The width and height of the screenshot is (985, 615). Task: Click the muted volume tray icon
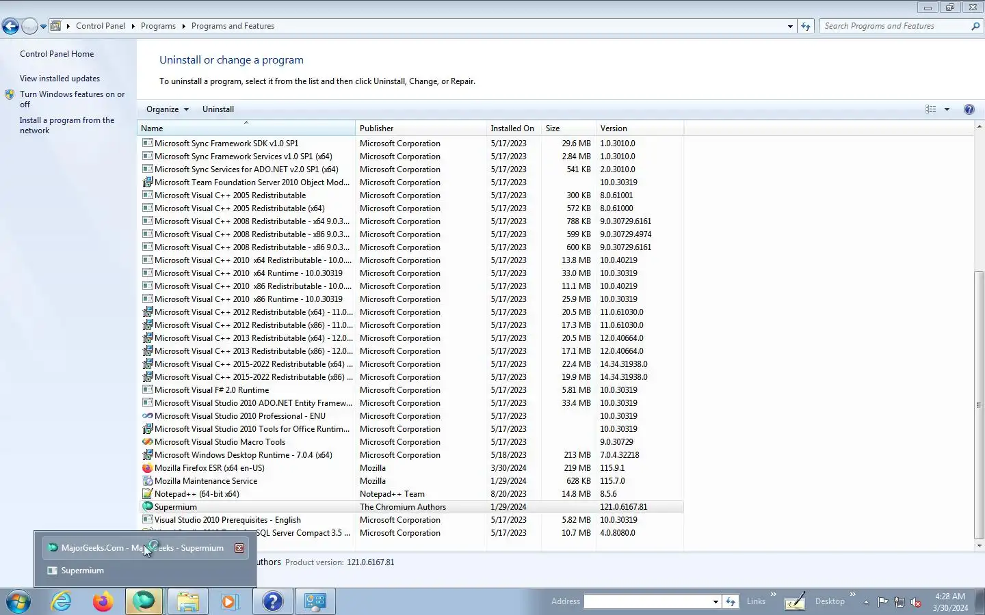[917, 602]
